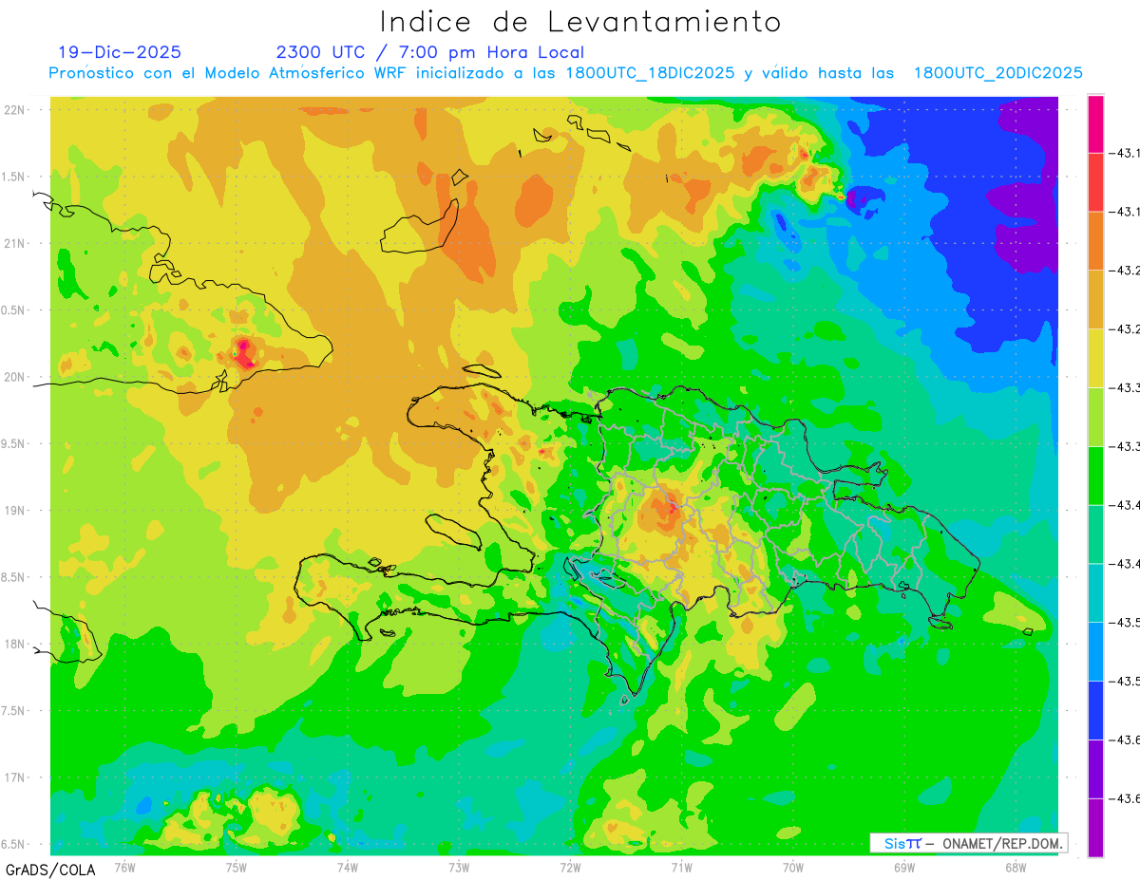Click the '71W' longitude label

pos(681,867)
